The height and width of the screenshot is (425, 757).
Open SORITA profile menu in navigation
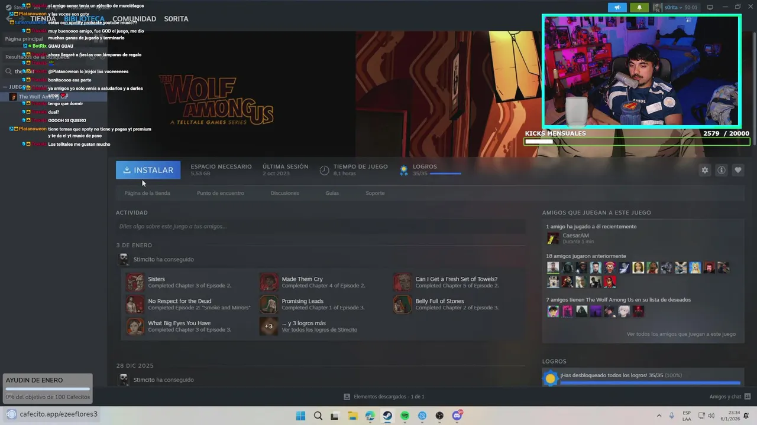point(176,19)
